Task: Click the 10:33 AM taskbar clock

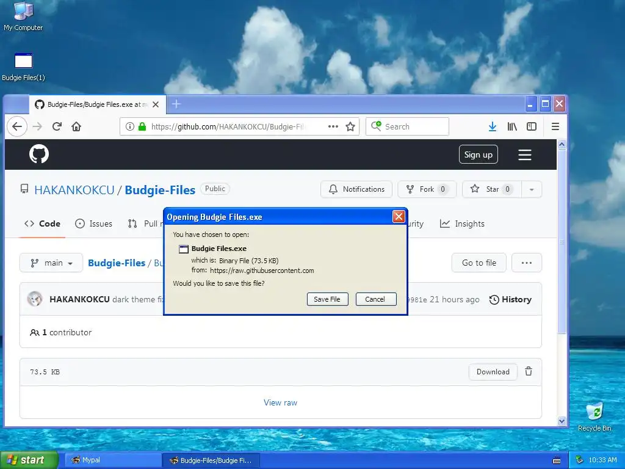Action: point(602,460)
